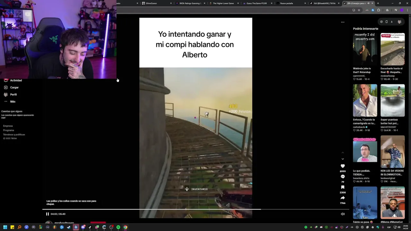Open Windows search on the taskbar
Screen dimensions: 411x231
point(20,227)
